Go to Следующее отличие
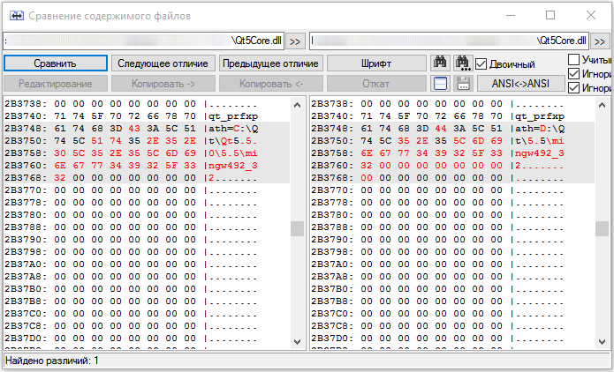This screenshot has width=614, height=372. pos(163,63)
